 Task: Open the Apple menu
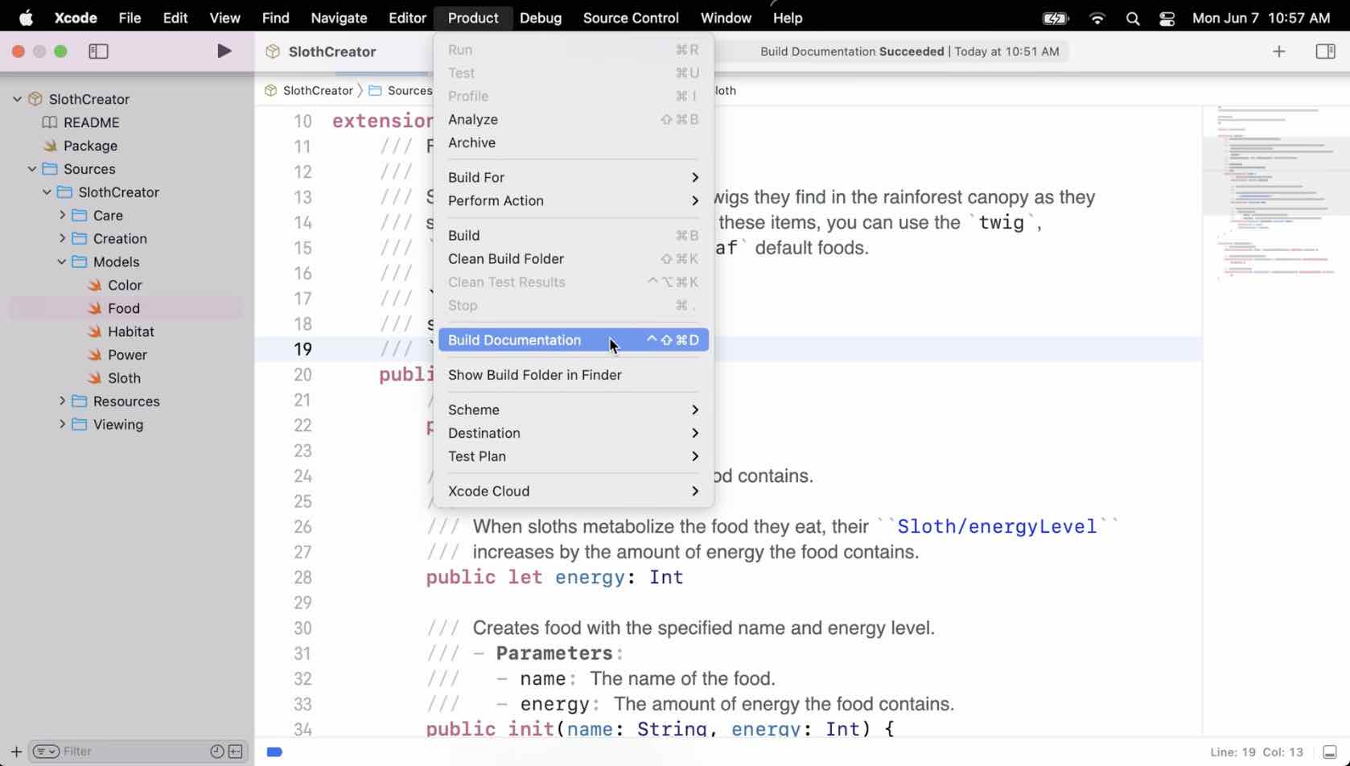[26, 18]
